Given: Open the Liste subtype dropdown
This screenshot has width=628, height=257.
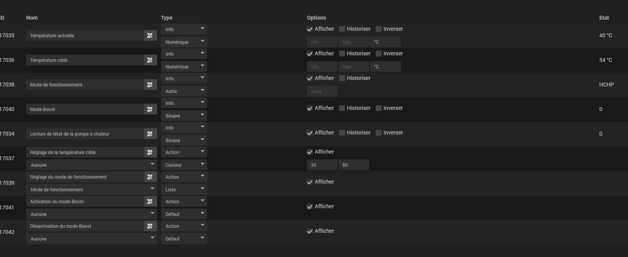Looking at the screenshot, I should (x=184, y=189).
